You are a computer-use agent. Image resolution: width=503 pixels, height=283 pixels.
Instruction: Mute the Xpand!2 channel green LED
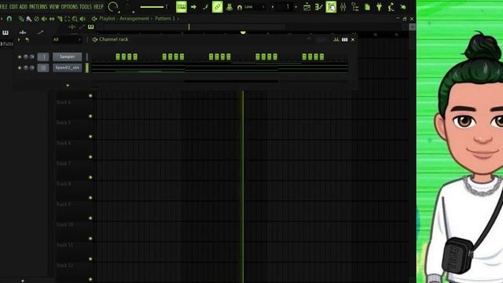tap(20, 68)
